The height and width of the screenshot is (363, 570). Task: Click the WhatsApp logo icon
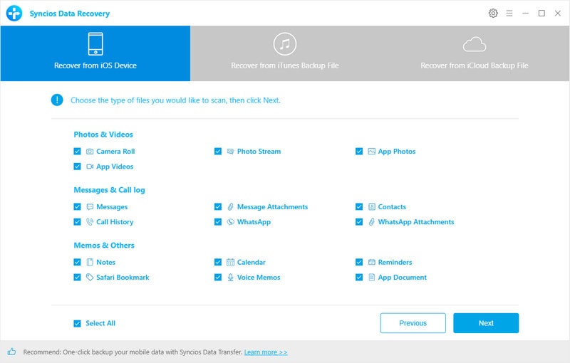click(x=230, y=222)
